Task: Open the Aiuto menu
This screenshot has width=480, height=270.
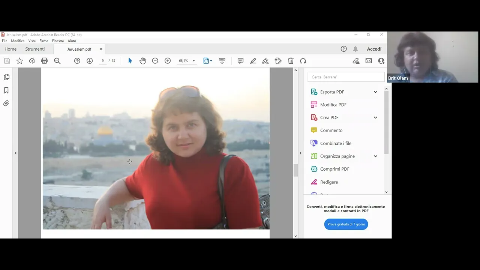Action: click(x=72, y=41)
